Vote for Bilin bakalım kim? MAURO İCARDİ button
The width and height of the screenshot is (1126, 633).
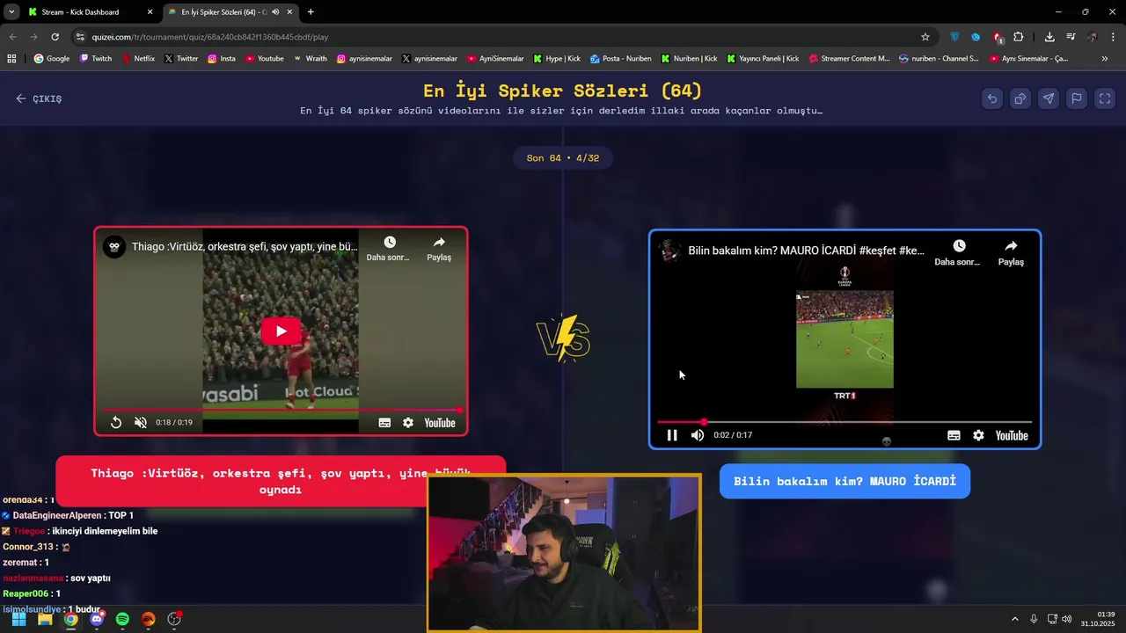(844, 482)
